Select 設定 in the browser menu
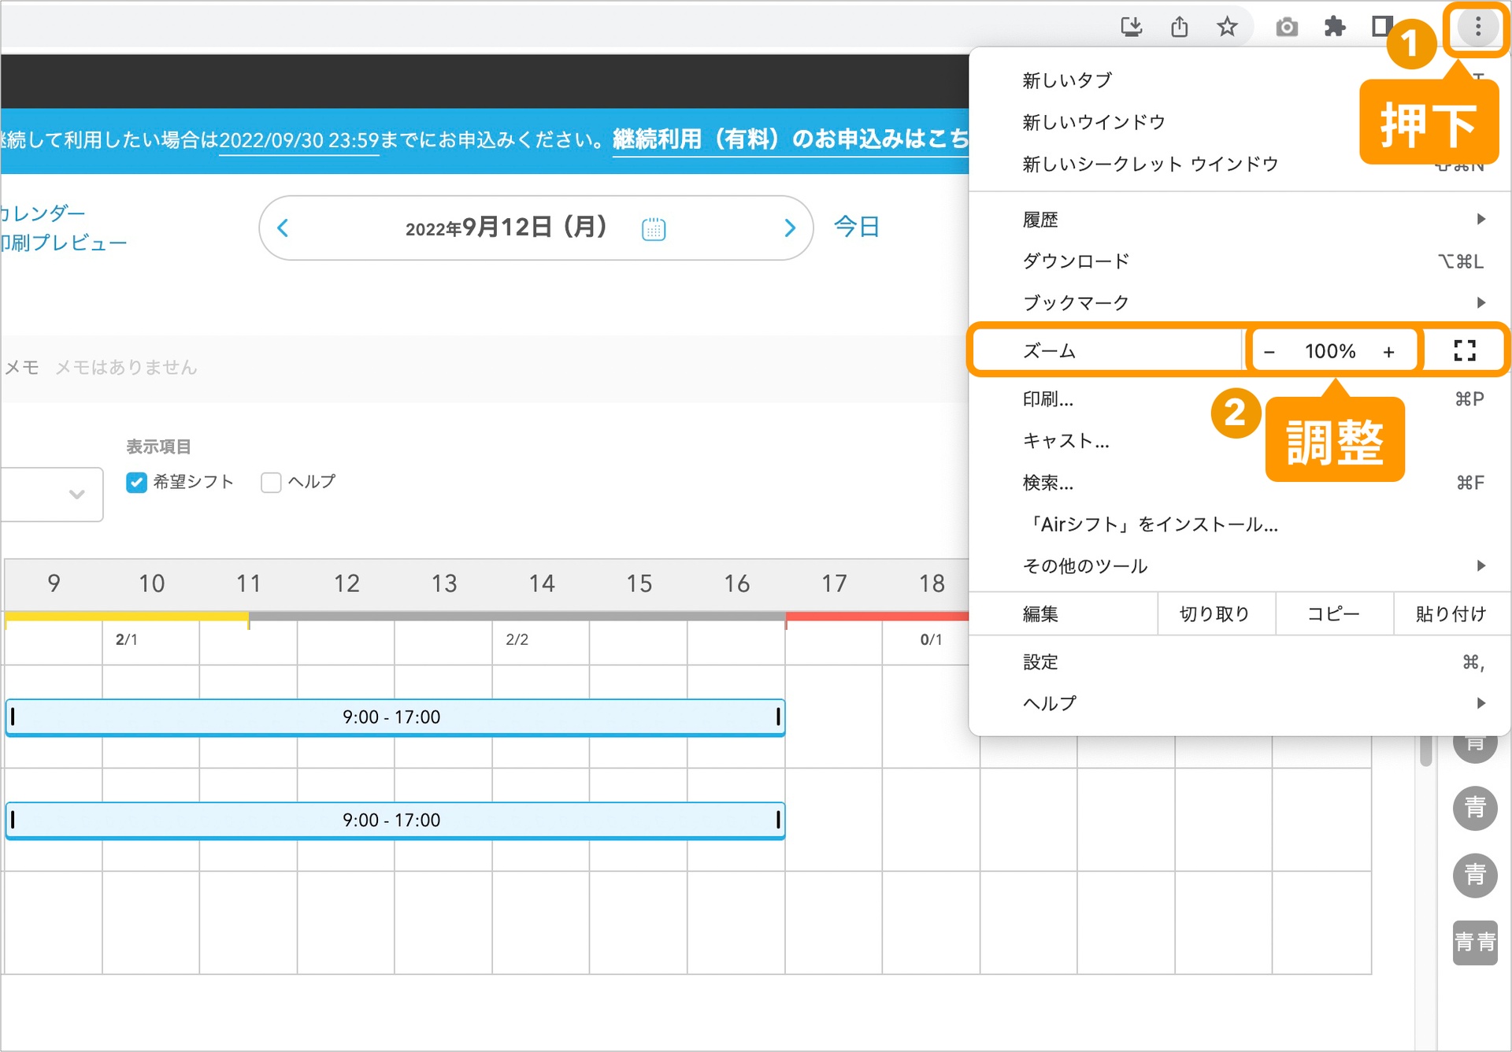This screenshot has height=1052, width=1512. (1040, 662)
